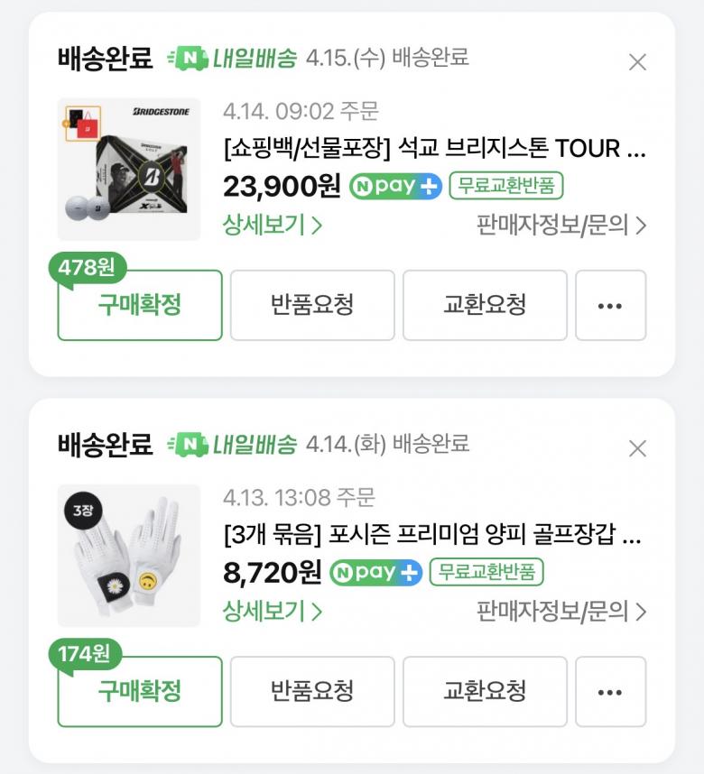Viewport: 704px width, 774px height.
Task: Dismiss the Bridgestone golf ball order card
Action: (637, 62)
